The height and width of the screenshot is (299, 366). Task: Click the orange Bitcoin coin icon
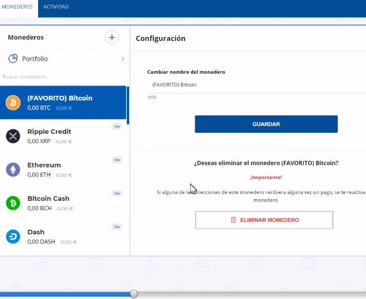pyautogui.click(x=13, y=103)
